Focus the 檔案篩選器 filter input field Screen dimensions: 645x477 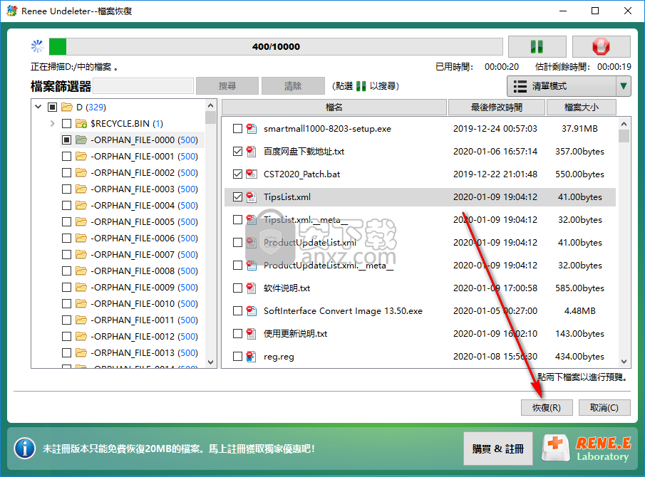[143, 86]
